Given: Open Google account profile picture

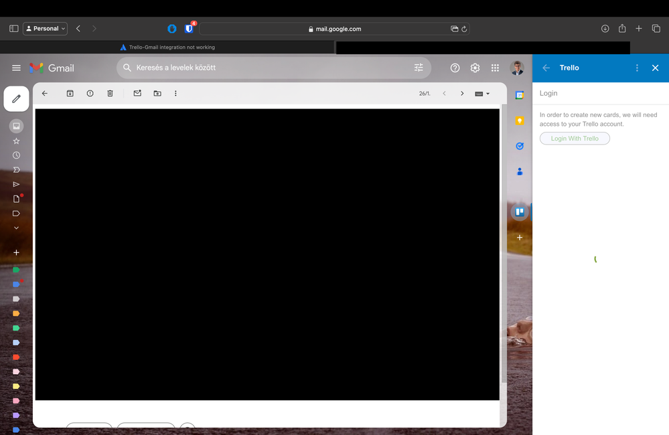Looking at the screenshot, I should [x=517, y=68].
